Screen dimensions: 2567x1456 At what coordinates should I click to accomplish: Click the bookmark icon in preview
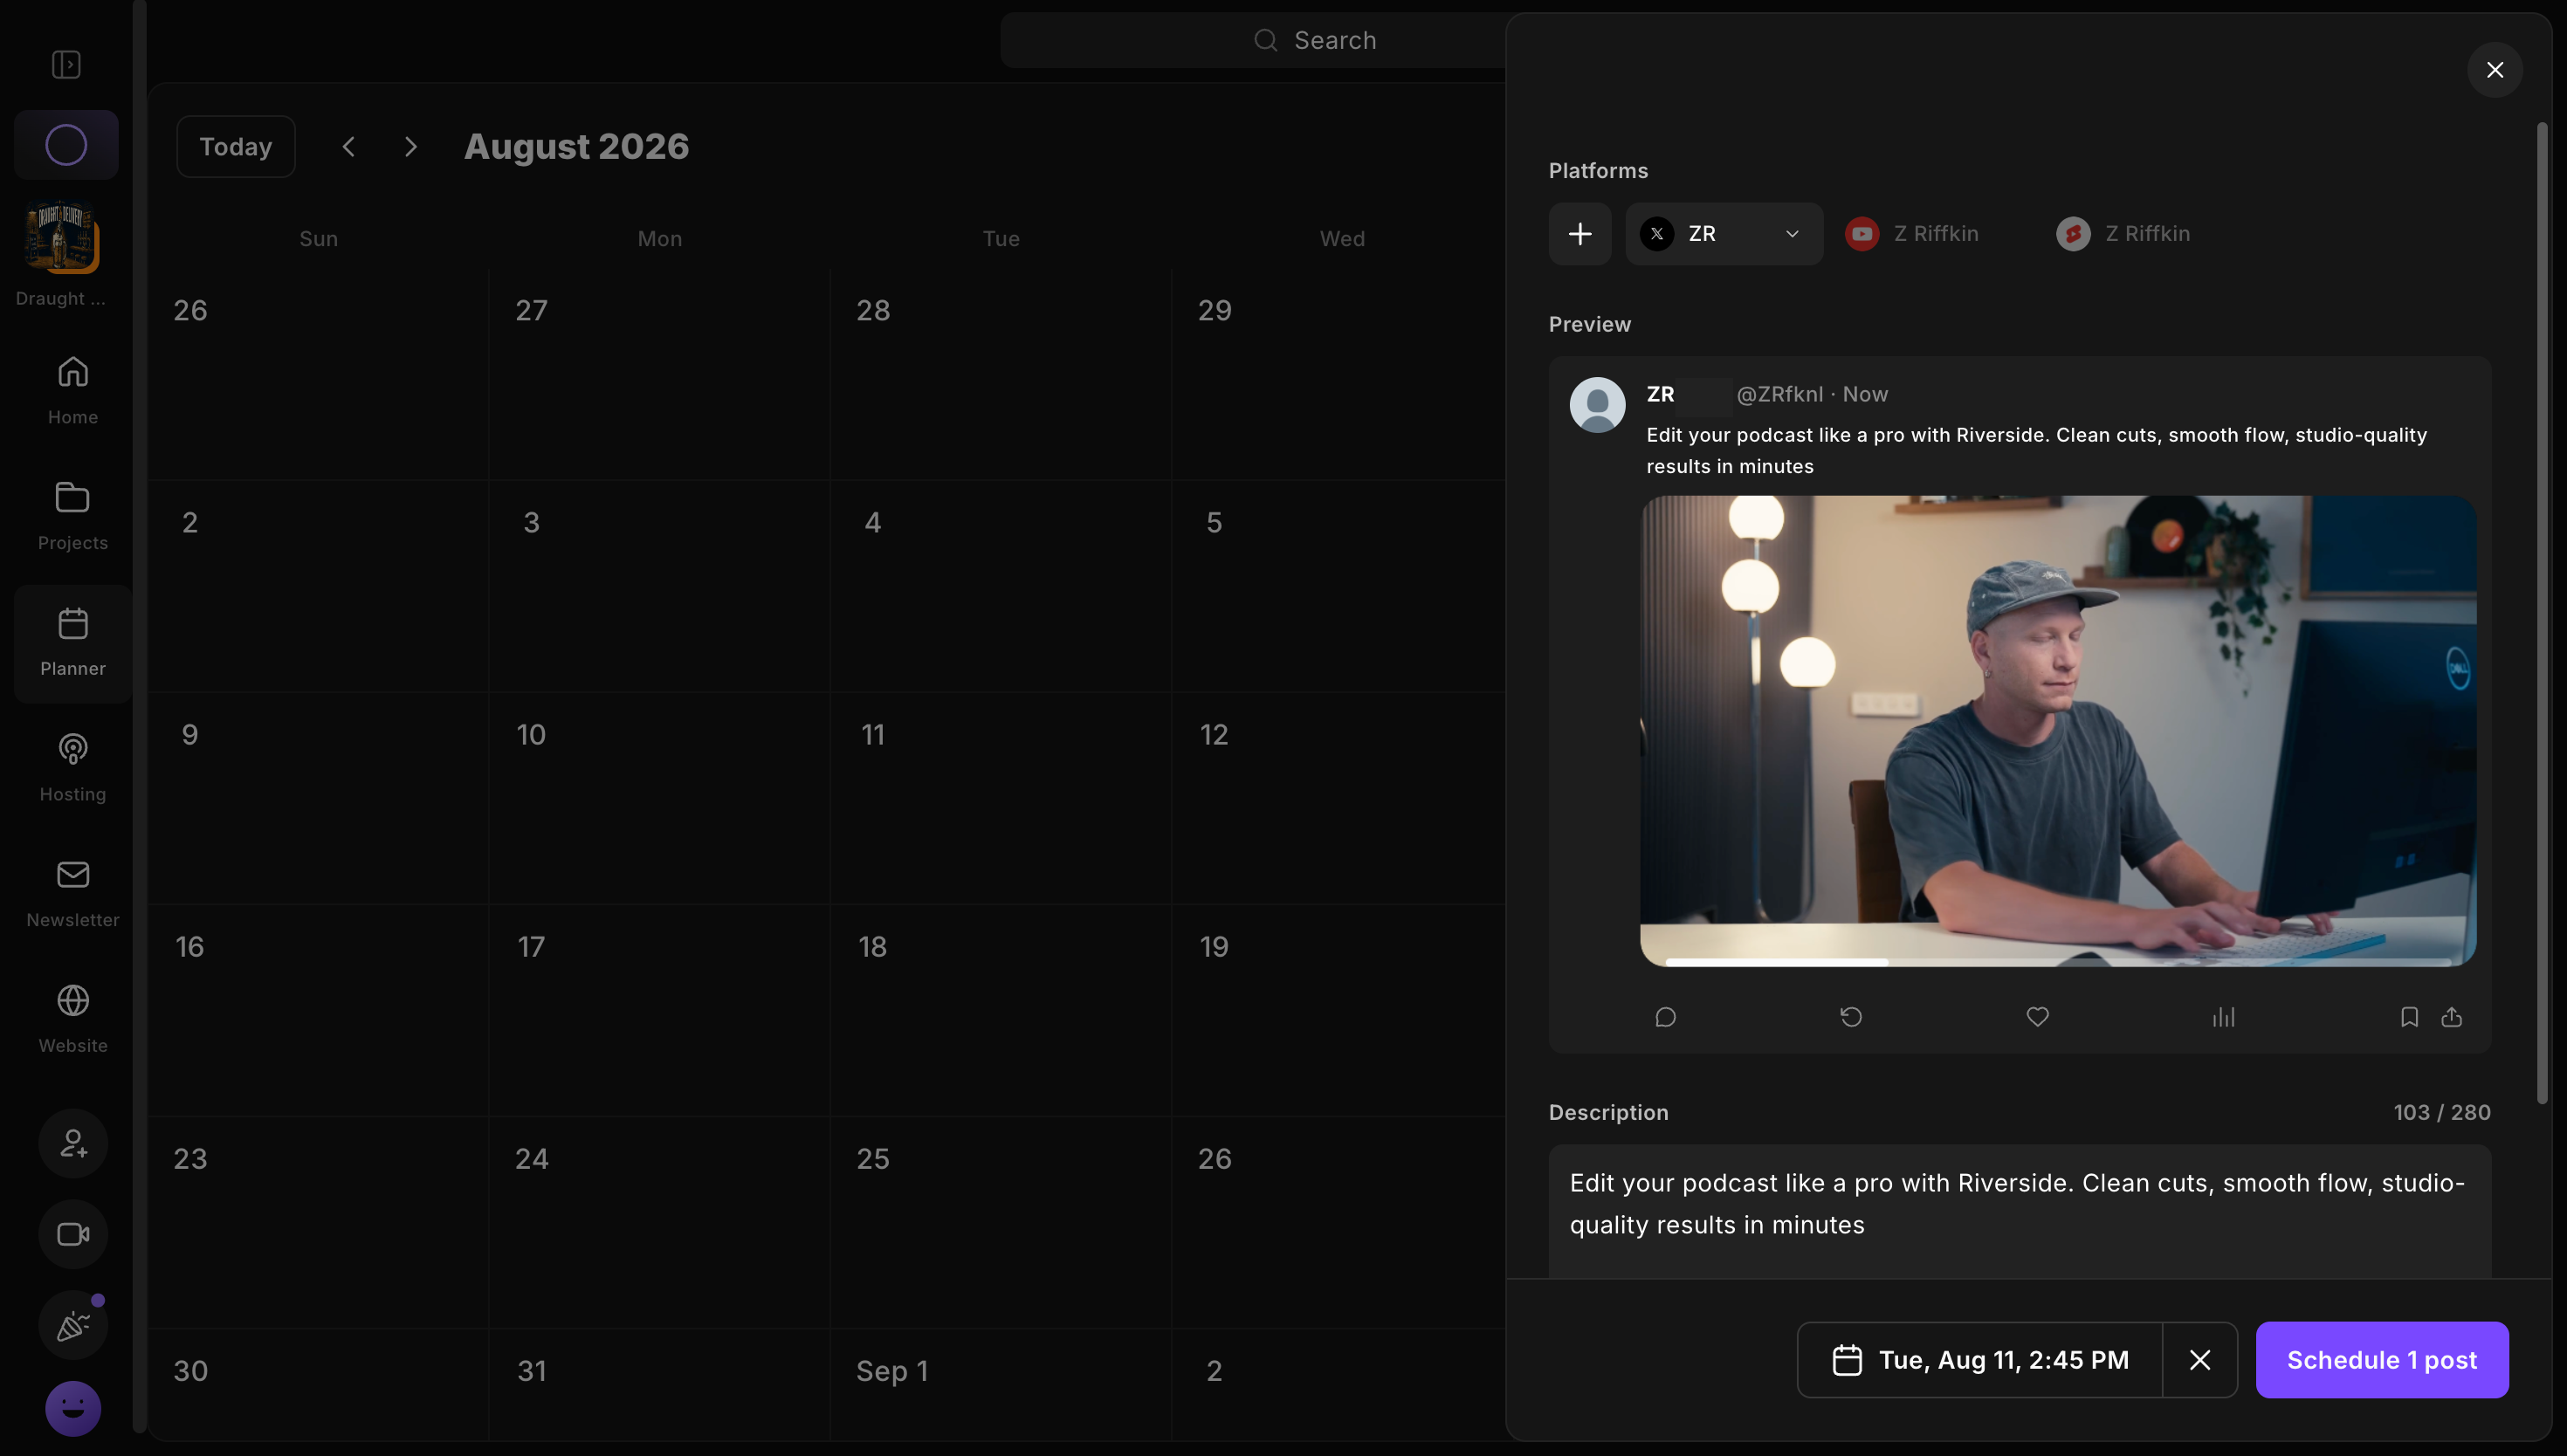[2409, 1017]
